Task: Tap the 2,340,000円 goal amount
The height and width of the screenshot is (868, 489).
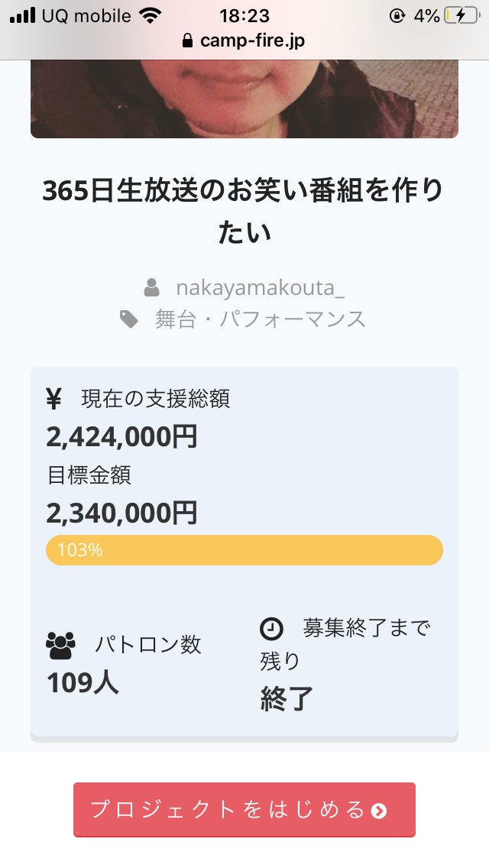Action: 122,513
